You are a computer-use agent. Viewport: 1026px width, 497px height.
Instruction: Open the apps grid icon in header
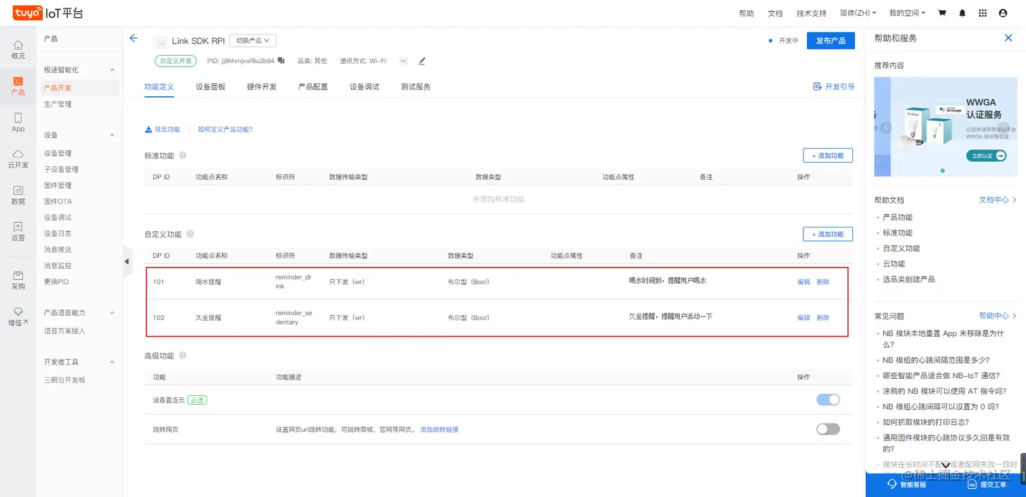983,13
